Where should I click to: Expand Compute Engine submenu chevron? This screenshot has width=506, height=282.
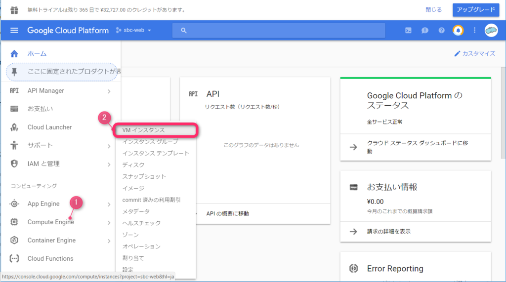click(109, 223)
